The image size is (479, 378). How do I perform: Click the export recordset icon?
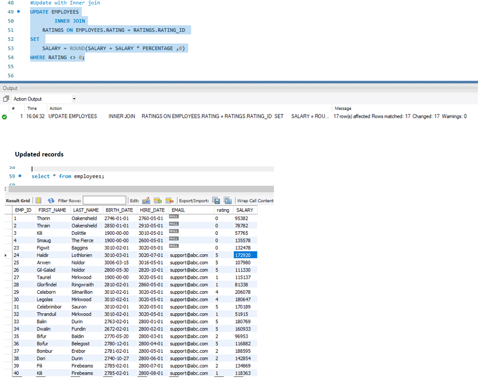click(216, 200)
